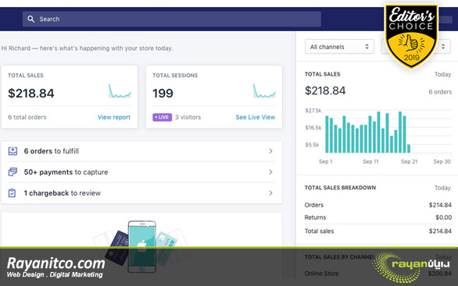The image size is (458, 286).
Task: Click the search magnifier icon
Action: click(30, 19)
